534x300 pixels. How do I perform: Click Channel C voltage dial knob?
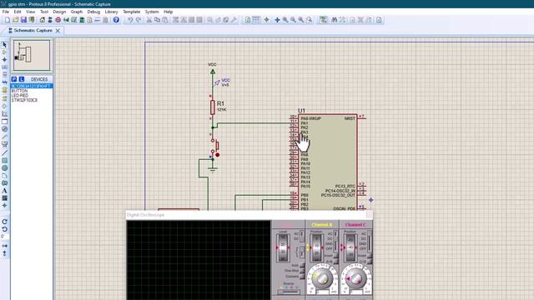[x=356, y=278]
